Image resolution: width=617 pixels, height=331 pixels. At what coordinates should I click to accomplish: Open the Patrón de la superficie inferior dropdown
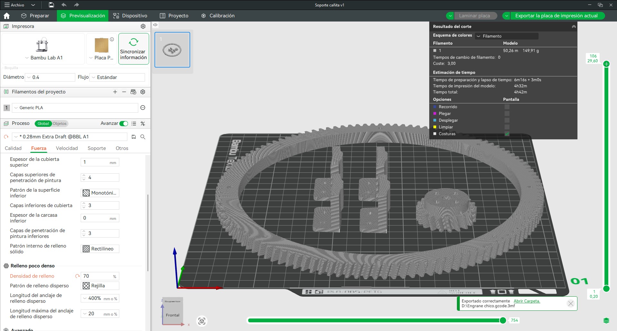coord(100,193)
